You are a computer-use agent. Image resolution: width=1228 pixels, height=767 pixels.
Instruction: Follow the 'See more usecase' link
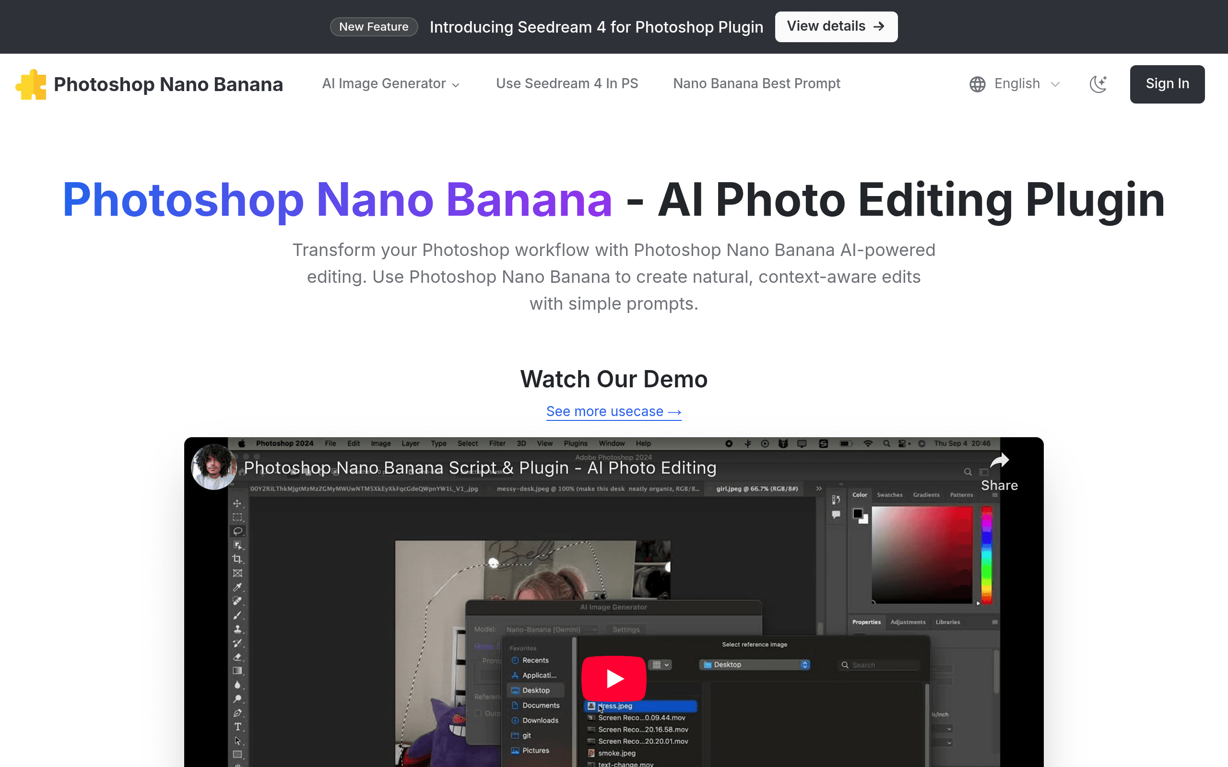point(614,411)
